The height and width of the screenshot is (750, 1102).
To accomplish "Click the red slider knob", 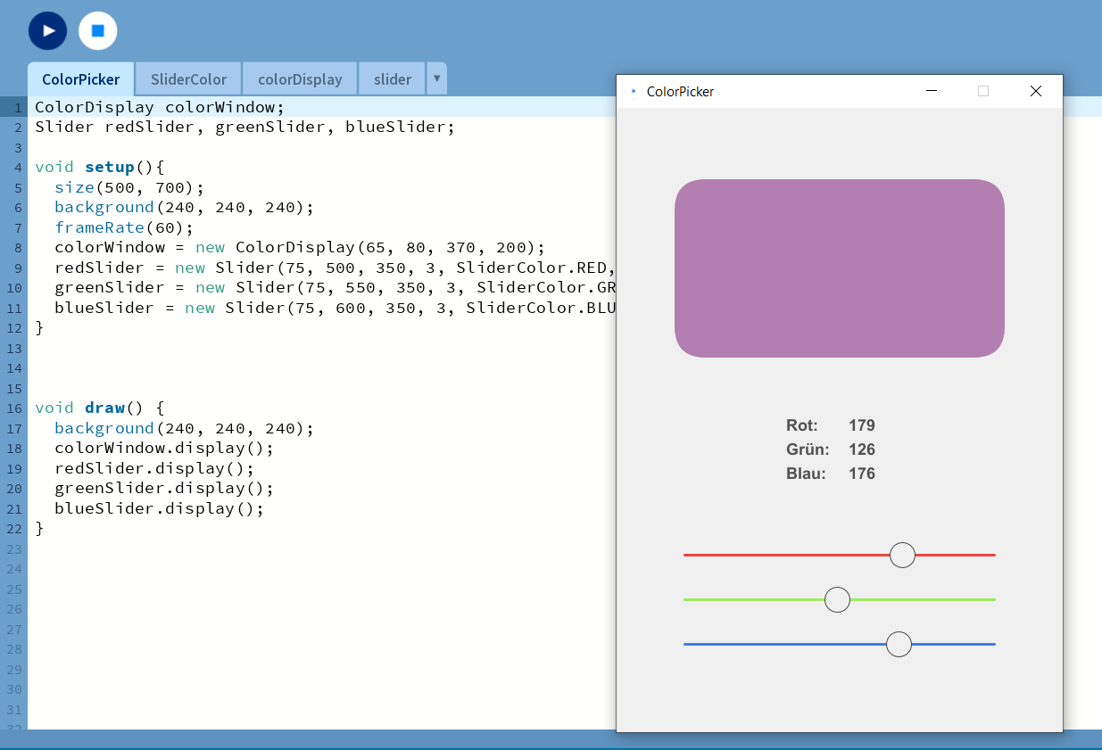I will 902,555.
